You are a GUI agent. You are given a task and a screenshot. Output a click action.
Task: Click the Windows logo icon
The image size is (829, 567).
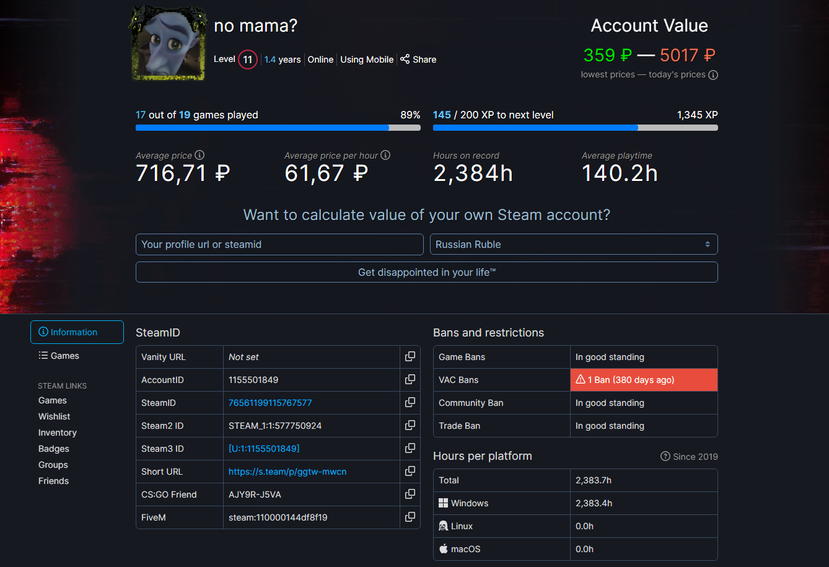pos(443,503)
